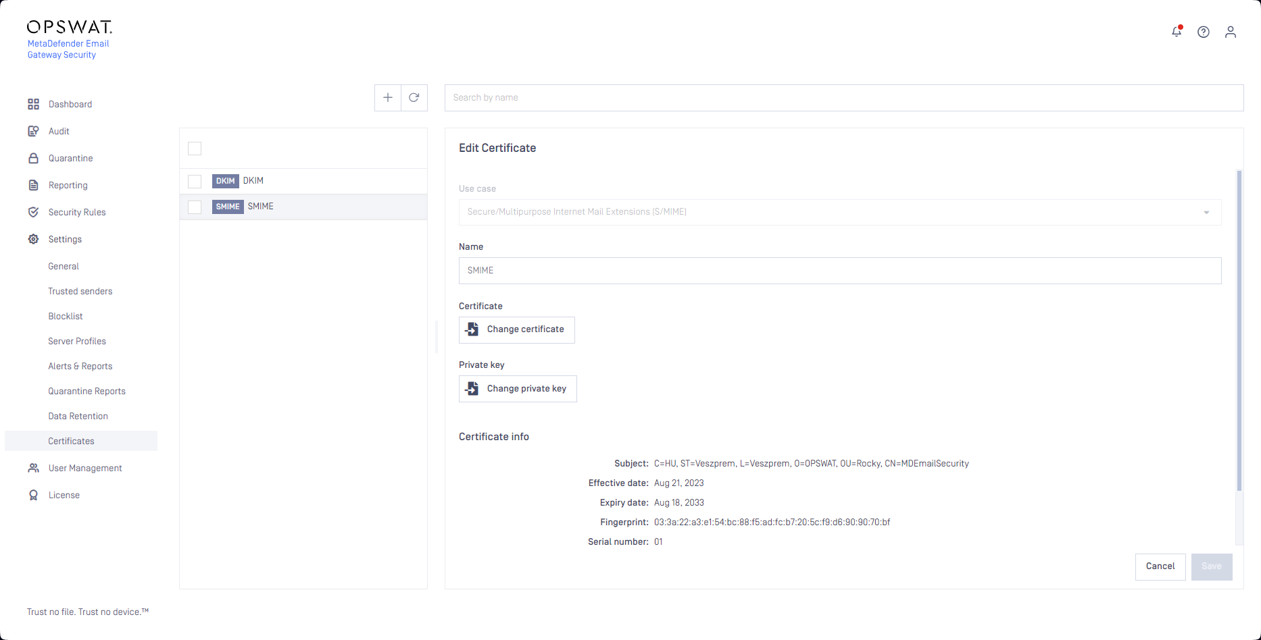Click the Use case dropdown arrow
This screenshot has width=1261, height=640.
[x=1206, y=213]
